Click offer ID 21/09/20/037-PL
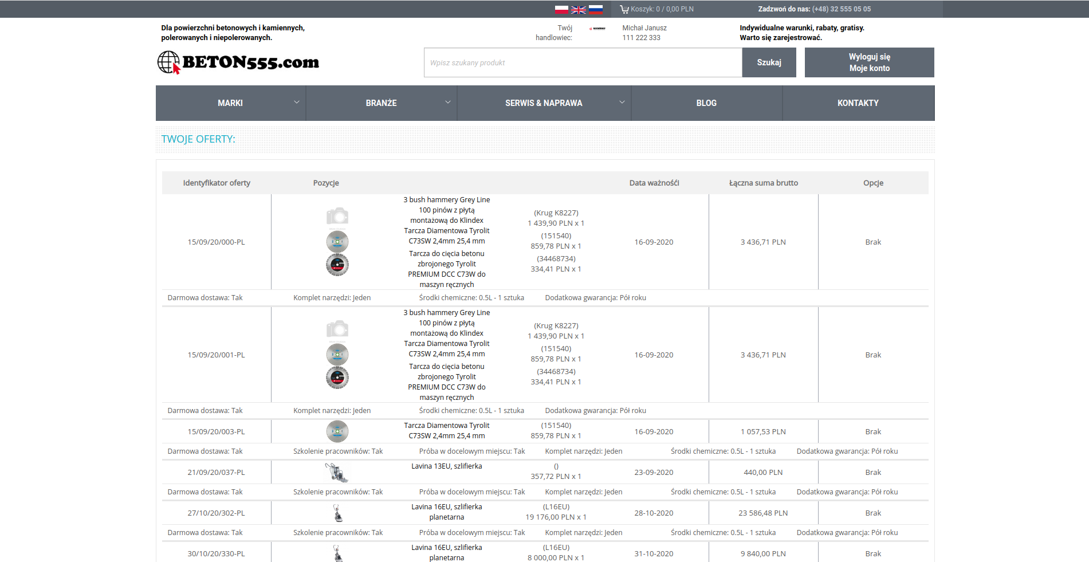This screenshot has width=1089, height=562. pyautogui.click(x=216, y=473)
